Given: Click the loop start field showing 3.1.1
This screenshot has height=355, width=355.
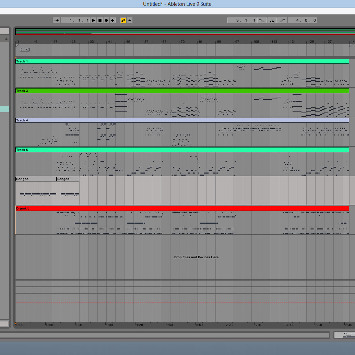Looking at the screenshot, I should (x=243, y=20).
